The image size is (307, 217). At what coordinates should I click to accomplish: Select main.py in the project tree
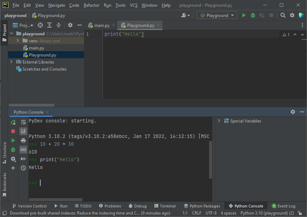pyautogui.click(x=36, y=48)
